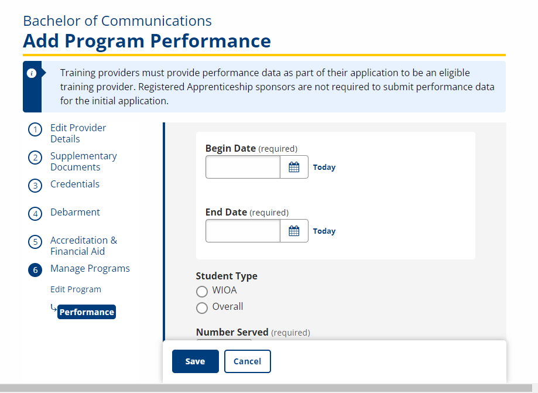Select the WIOA student type

[x=202, y=292]
